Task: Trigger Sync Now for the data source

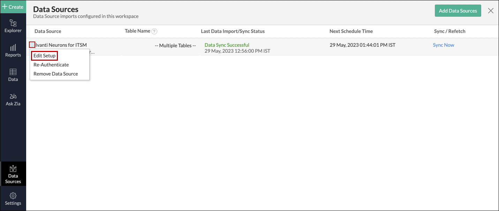Action: point(443,45)
